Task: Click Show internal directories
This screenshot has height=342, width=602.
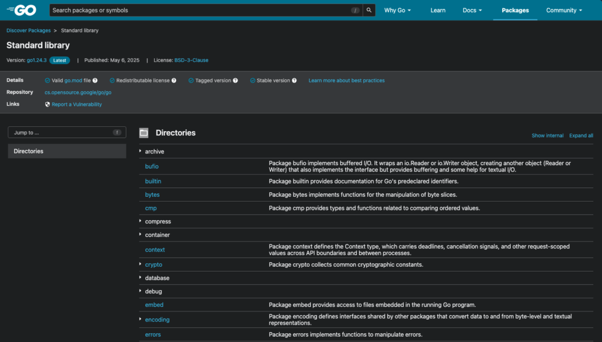Action: click(x=547, y=136)
